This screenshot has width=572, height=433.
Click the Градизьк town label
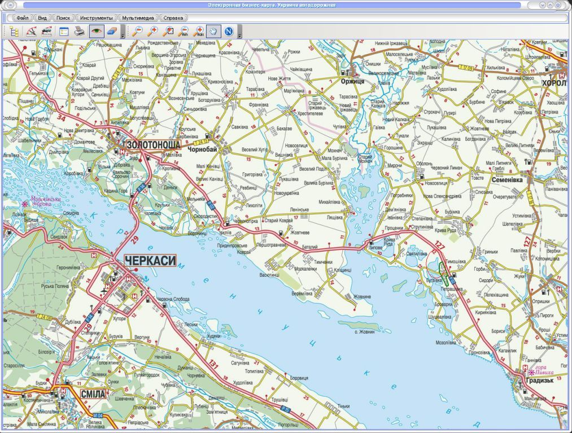pyautogui.click(x=540, y=381)
